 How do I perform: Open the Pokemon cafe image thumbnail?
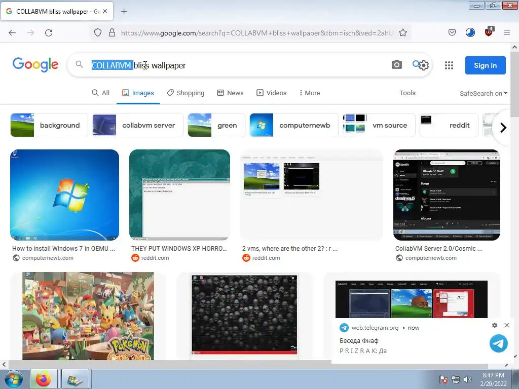click(x=88, y=316)
